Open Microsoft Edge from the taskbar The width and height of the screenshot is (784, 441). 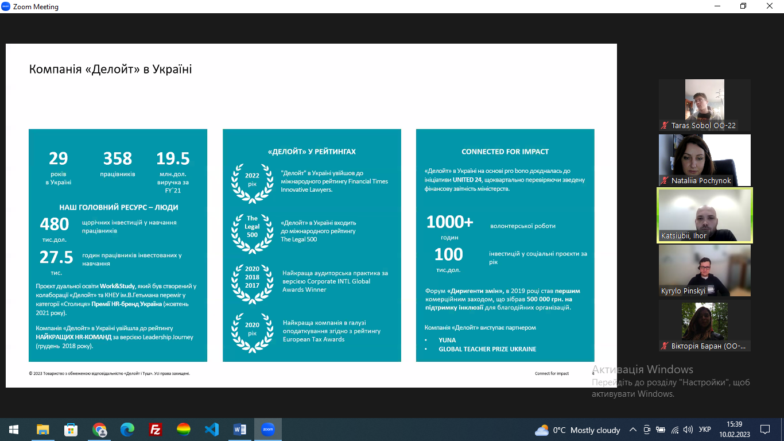127,430
